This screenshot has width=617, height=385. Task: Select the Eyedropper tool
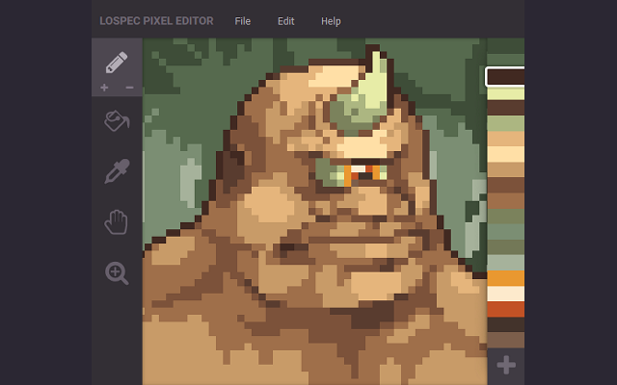(x=117, y=171)
